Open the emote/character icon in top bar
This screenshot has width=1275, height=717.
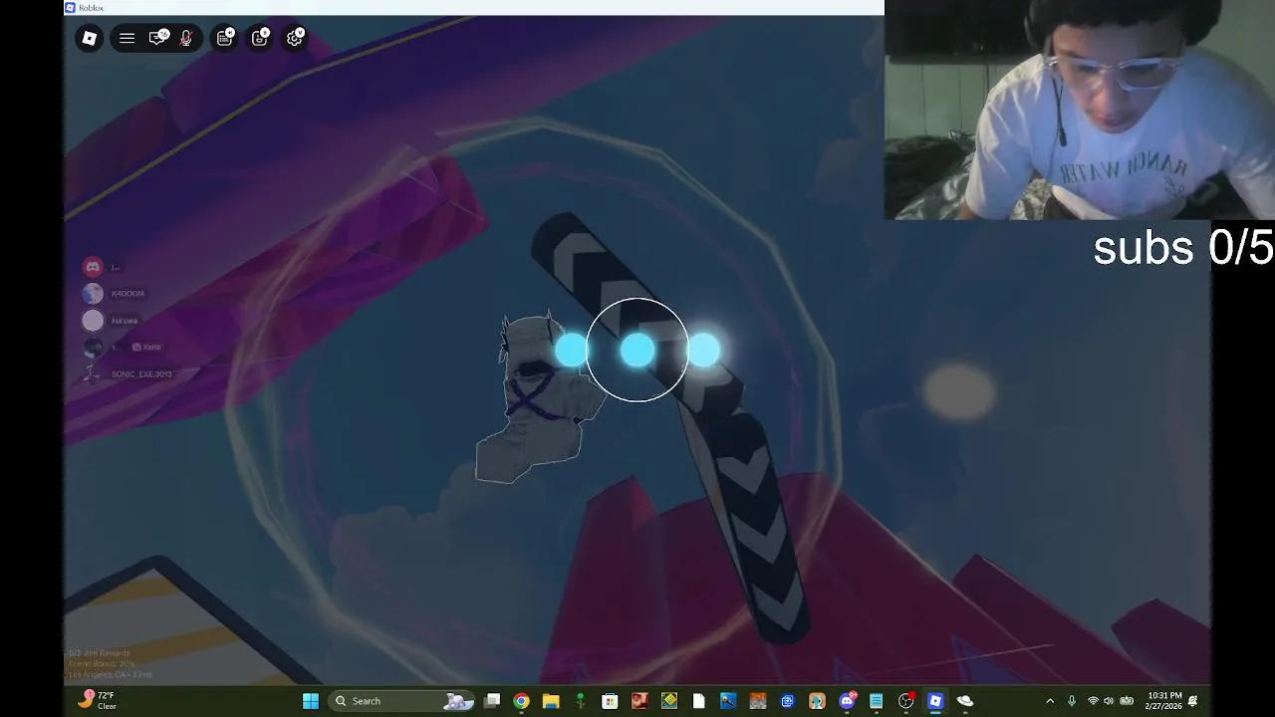pyautogui.click(x=260, y=38)
